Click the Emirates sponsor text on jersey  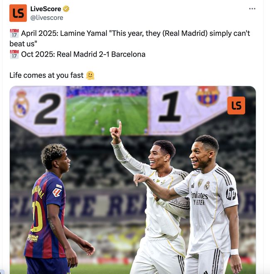(x=199, y=196)
